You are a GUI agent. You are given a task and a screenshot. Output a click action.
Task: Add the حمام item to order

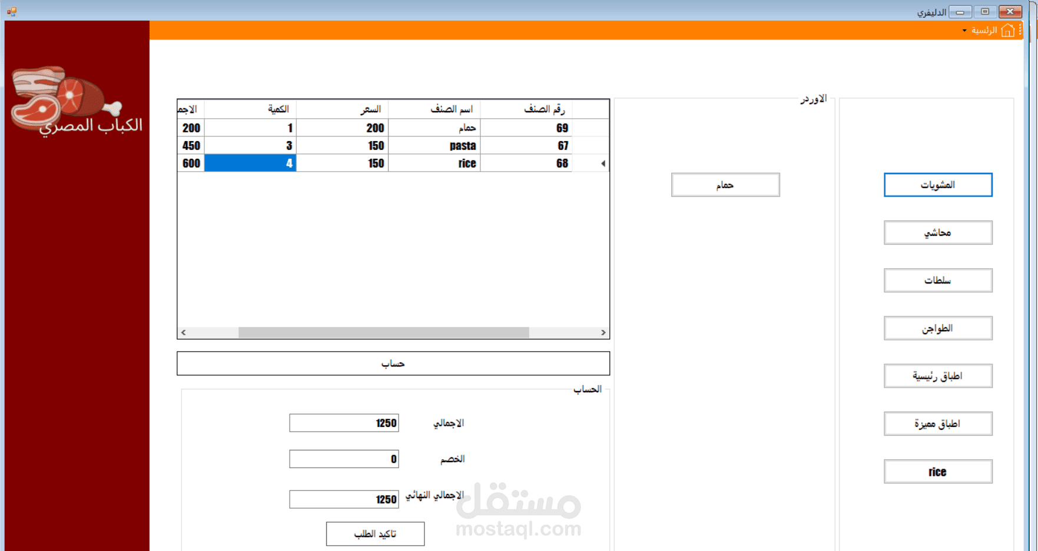[725, 185]
